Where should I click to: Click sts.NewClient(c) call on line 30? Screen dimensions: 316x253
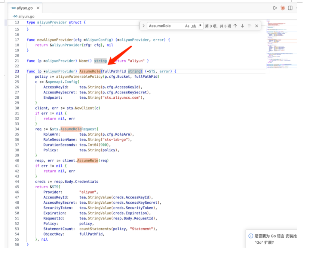coord(83,108)
